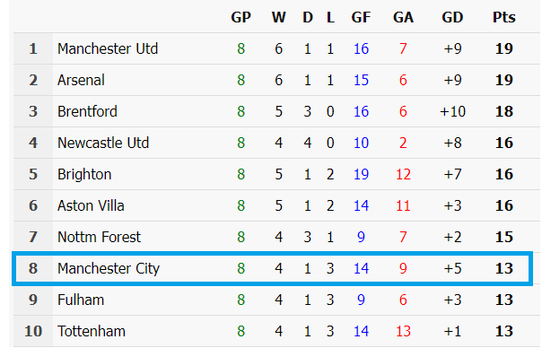Open the Fulham team link
Image resolution: width=542 pixels, height=348 pixels.
pyautogui.click(x=81, y=300)
